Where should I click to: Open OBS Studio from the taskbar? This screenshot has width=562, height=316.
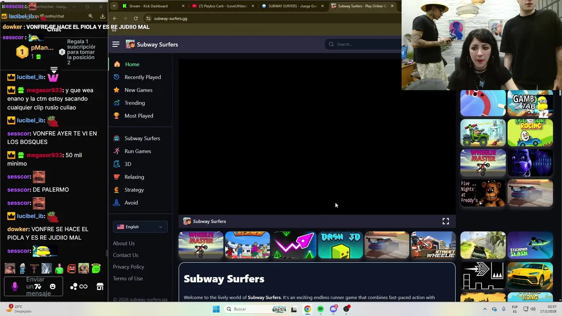click(x=346, y=309)
